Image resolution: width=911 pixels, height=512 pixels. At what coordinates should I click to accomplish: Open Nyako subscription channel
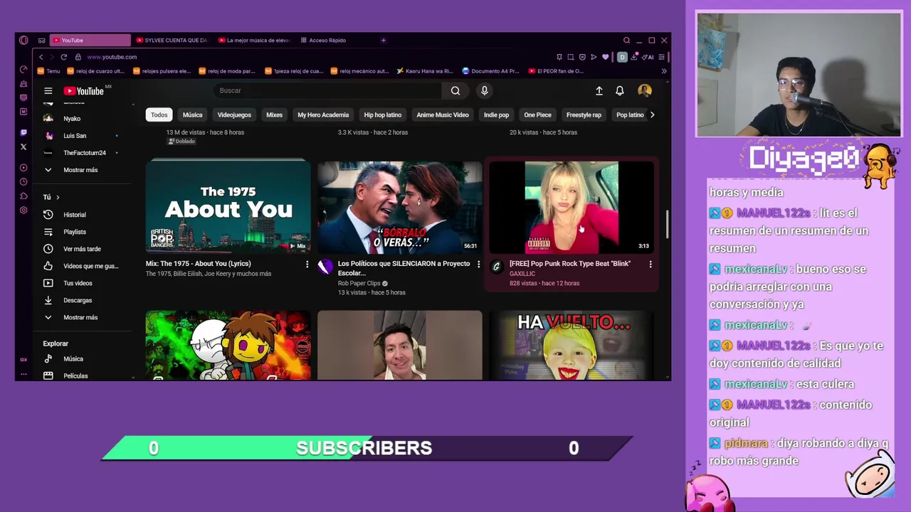83,119
